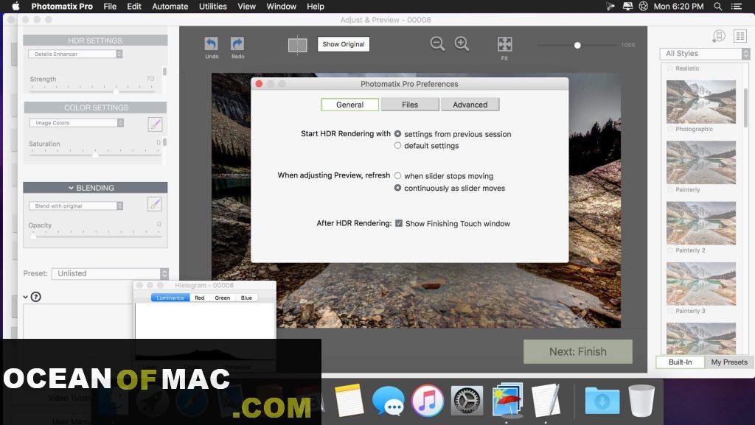Viewport: 755px width, 425px height.
Task: Open the Preset Unlisted dropdown
Action: pyautogui.click(x=111, y=273)
